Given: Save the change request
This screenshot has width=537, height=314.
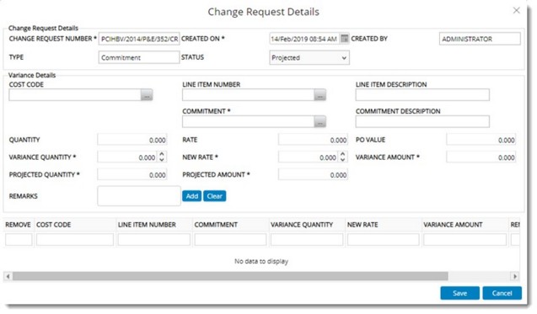Looking at the screenshot, I should point(459,293).
